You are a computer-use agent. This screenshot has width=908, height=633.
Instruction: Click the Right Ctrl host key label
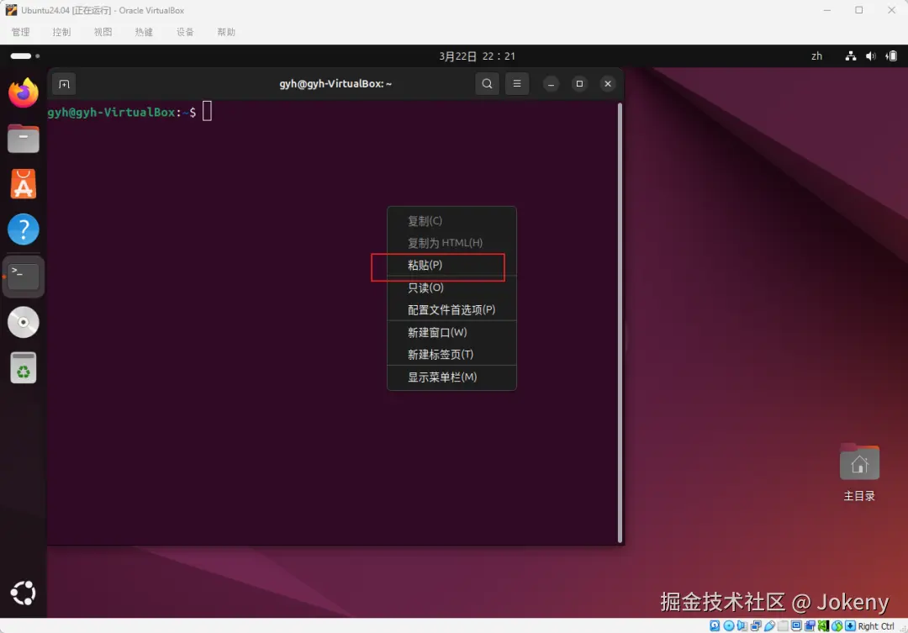pos(876,626)
